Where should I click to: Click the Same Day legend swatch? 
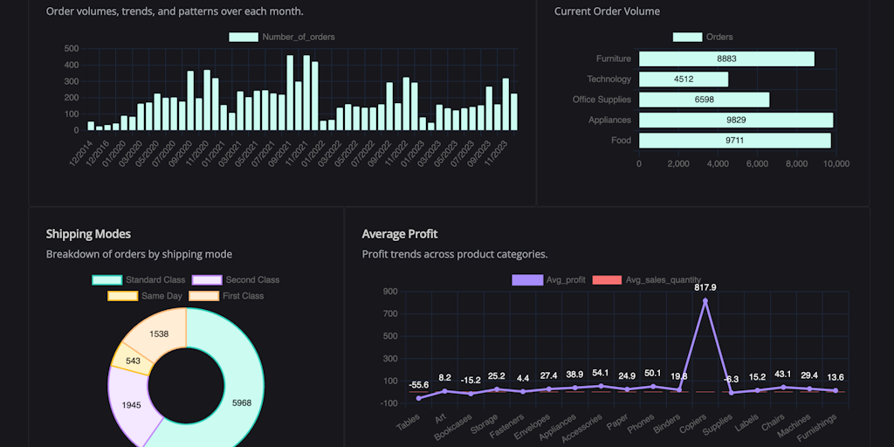pyautogui.click(x=122, y=296)
